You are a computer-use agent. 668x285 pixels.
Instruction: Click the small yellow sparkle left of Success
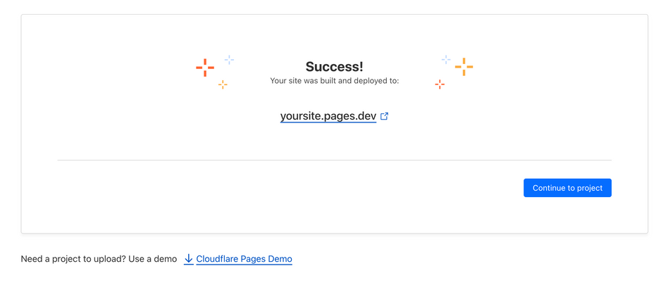223,84
